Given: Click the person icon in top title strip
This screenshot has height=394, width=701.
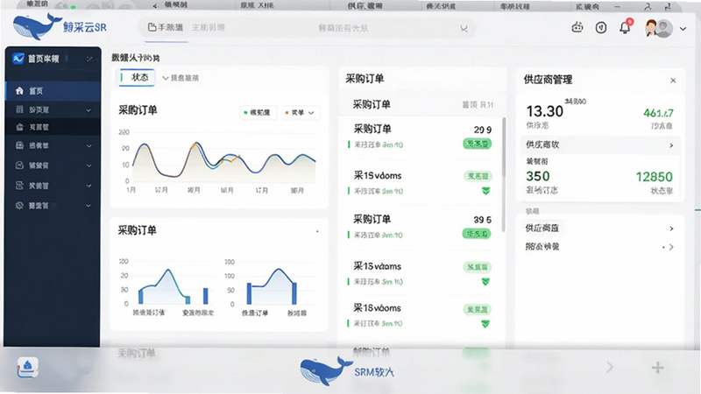Looking at the screenshot, I should [x=648, y=6].
